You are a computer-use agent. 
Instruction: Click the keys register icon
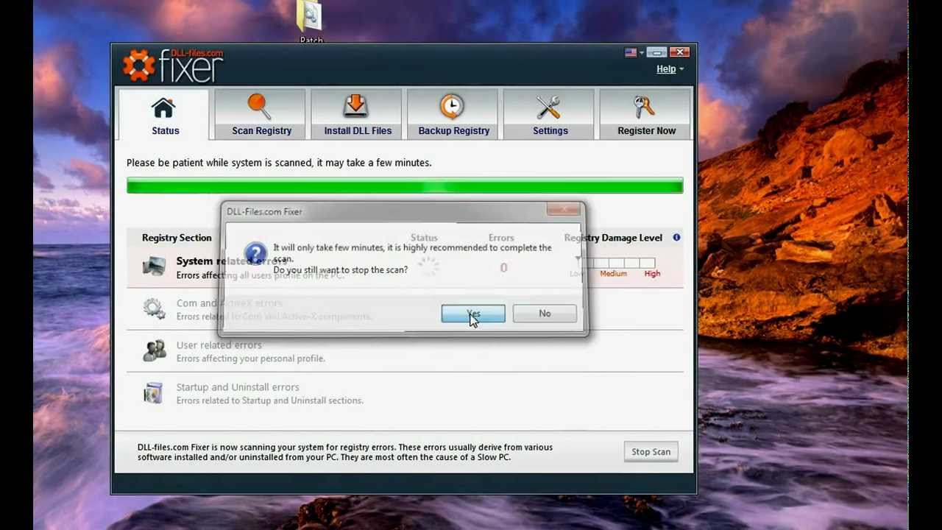645,107
